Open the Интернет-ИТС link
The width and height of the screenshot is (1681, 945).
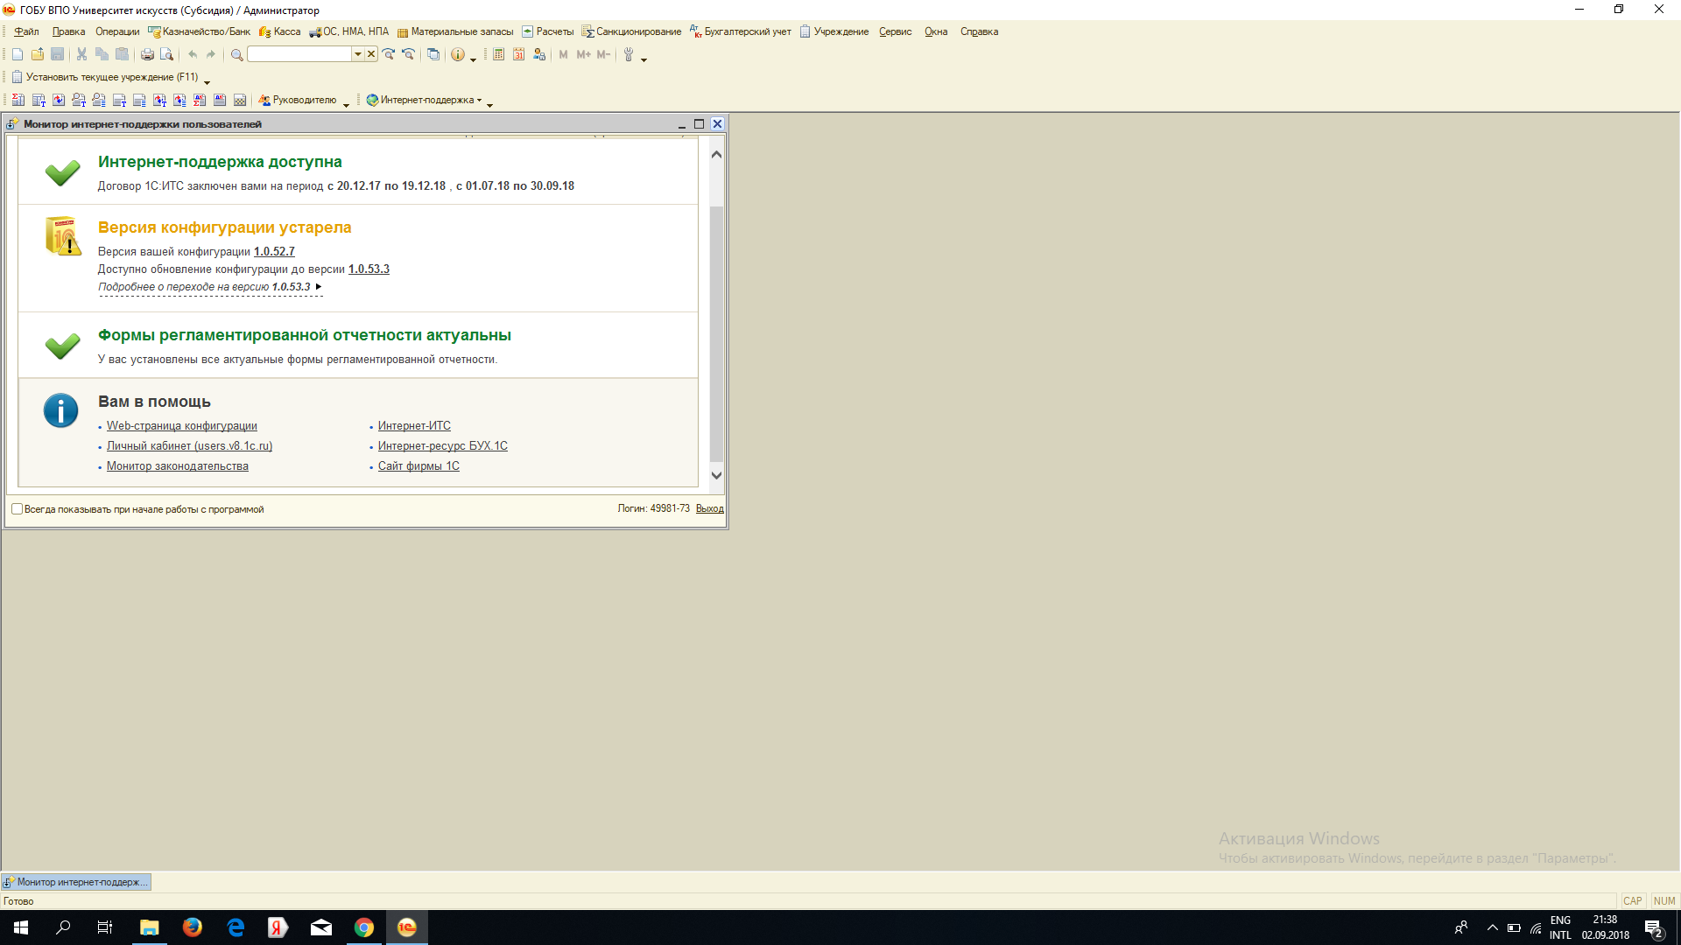(x=414, y=426)
